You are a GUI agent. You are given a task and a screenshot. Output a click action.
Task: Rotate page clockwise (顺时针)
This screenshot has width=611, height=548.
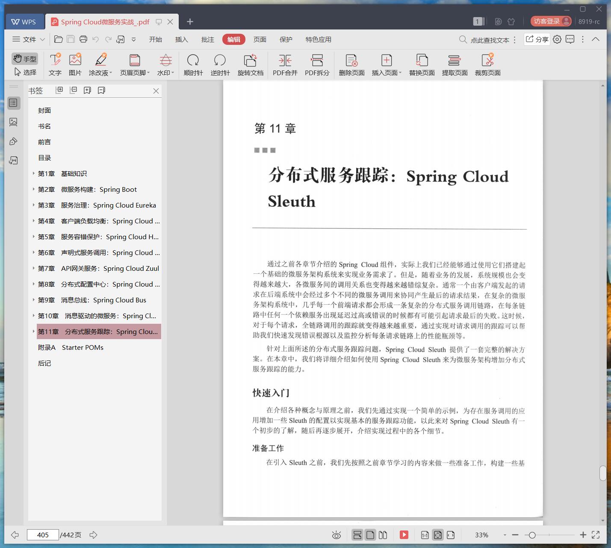pyautogui.click(x=193, y=65)
